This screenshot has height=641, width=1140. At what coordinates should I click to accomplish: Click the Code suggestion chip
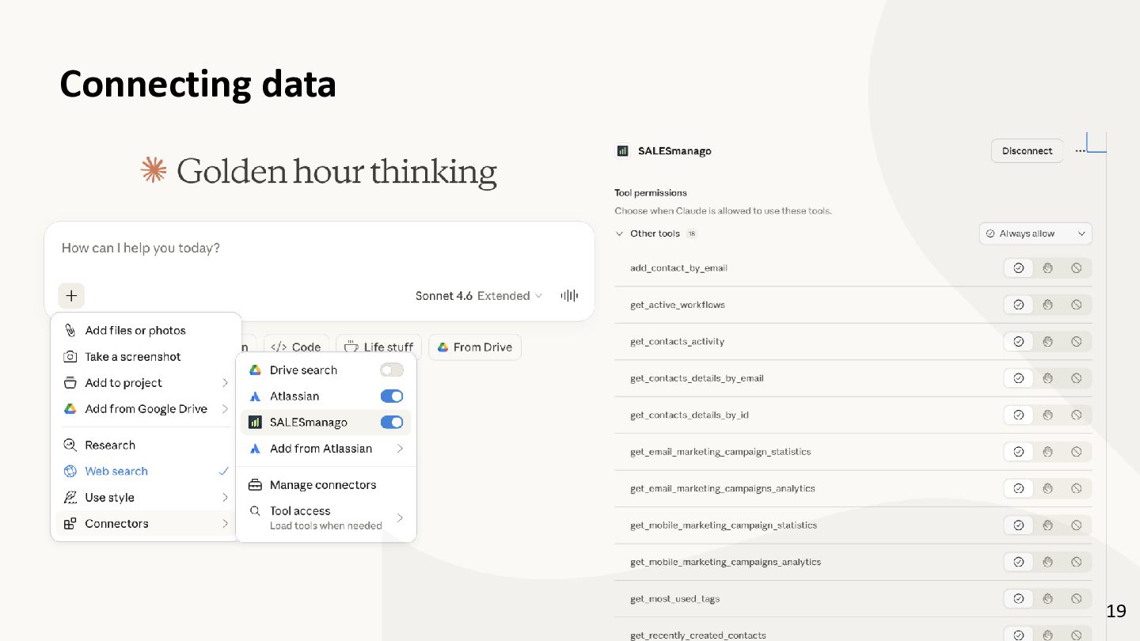pyautogui.click(x=296, y=347)
